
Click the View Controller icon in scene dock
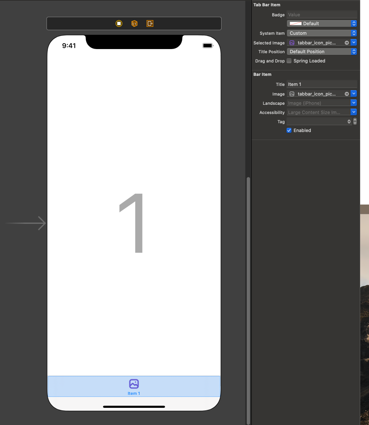(119, 23)
